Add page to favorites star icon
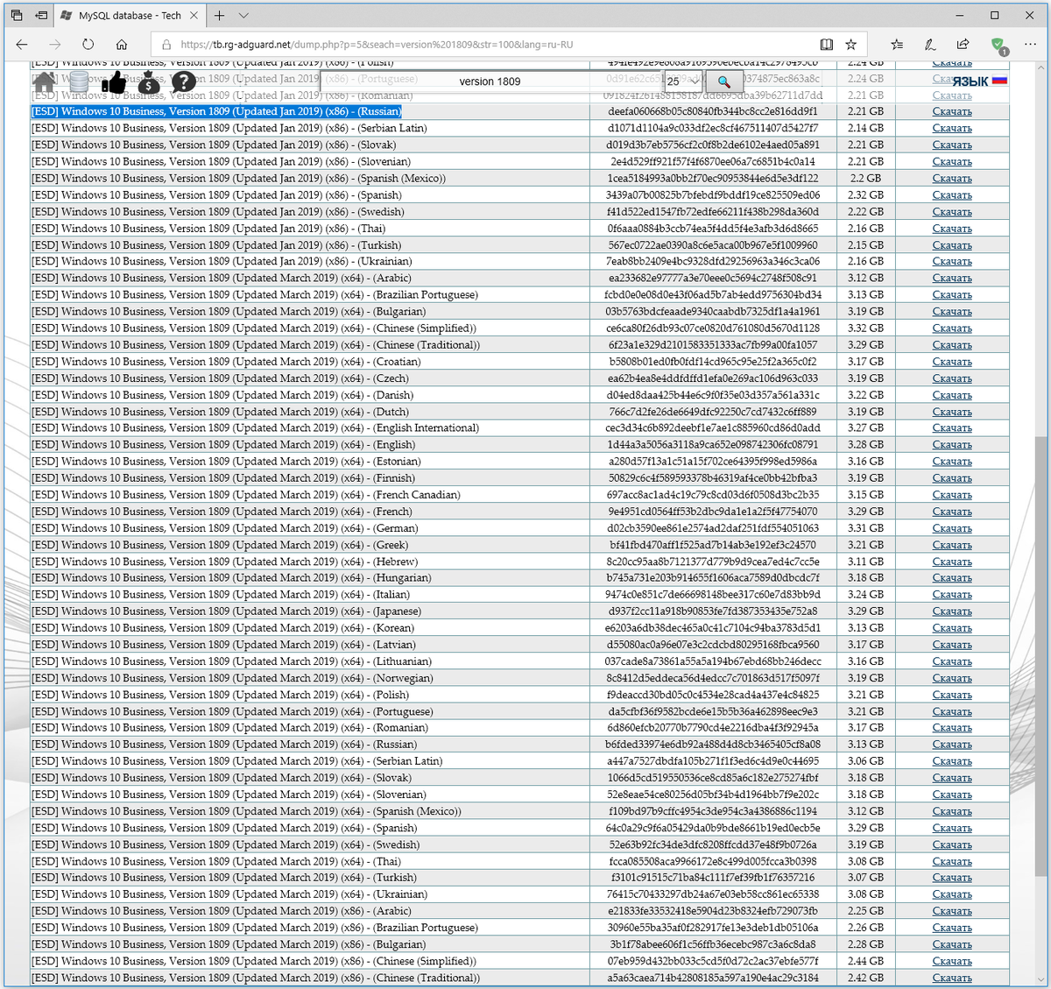Viewport: 1051px width, 989px height. (850, 44)
